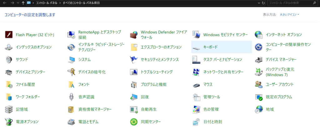320x131 pixels.
Task: Open the システム monitor icon
Action: click(x=71, y=59)
